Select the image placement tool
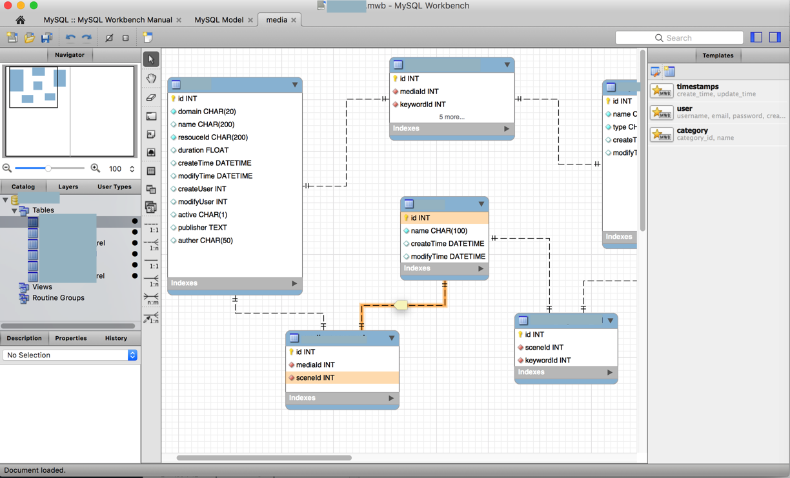The height and width of the screenshot is (478, 790). click(151, 152)
